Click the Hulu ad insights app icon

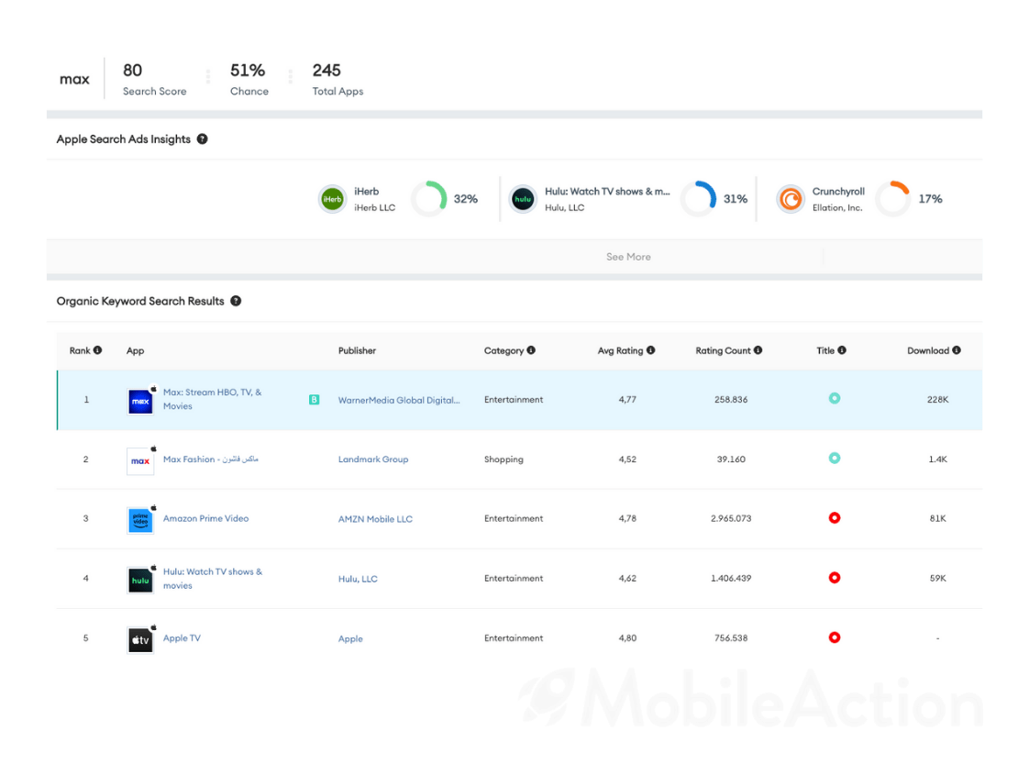(523, 199)
